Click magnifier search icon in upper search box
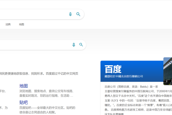The image size is (172, 115). pyautogui.click(x=78, y=14)
